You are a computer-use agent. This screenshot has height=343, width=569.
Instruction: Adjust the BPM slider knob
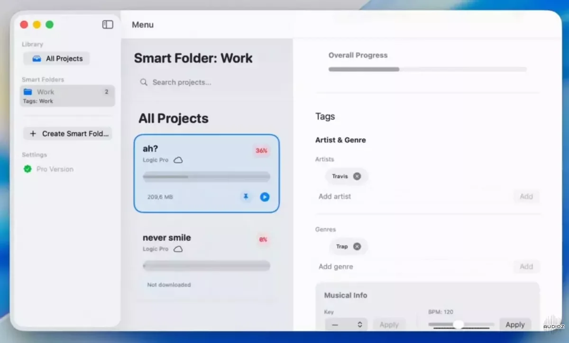point(458,324)
